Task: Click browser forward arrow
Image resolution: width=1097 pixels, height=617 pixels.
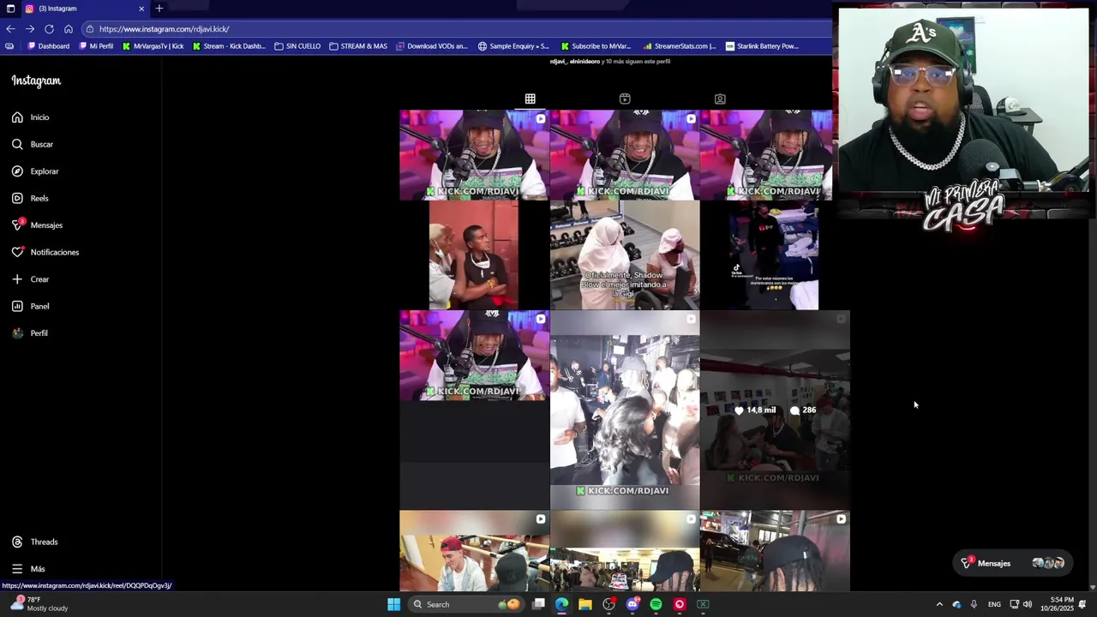Action: (30, 29)
